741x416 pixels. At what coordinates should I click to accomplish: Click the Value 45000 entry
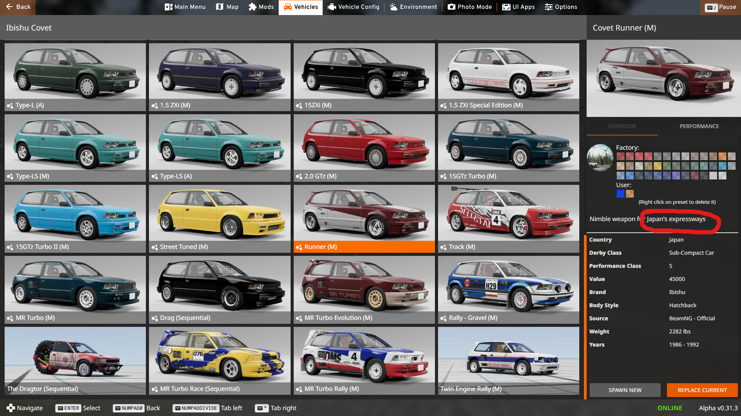[x=677, y=279]
